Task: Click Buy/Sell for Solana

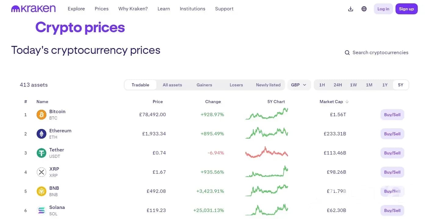Action: [392, 210]
